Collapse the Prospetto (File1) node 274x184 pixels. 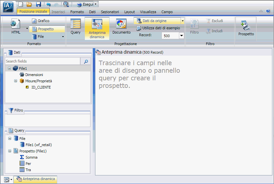(x=10, y=151)
